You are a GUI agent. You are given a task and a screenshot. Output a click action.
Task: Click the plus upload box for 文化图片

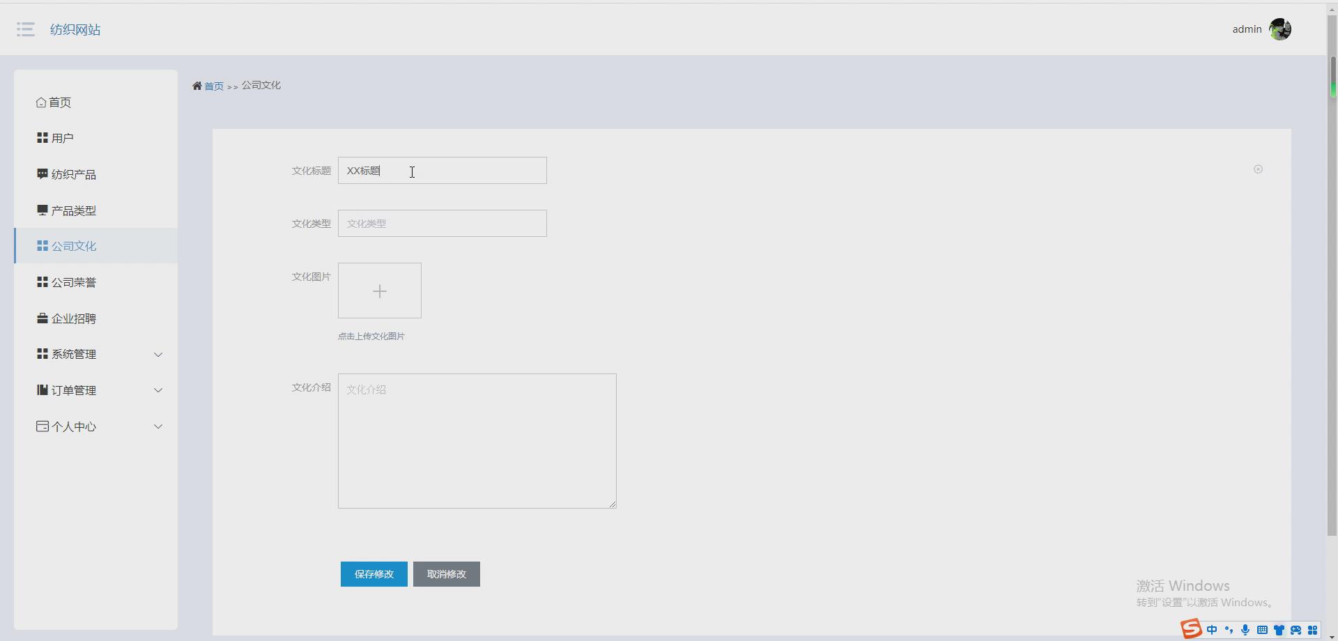[x=380, y=291]
